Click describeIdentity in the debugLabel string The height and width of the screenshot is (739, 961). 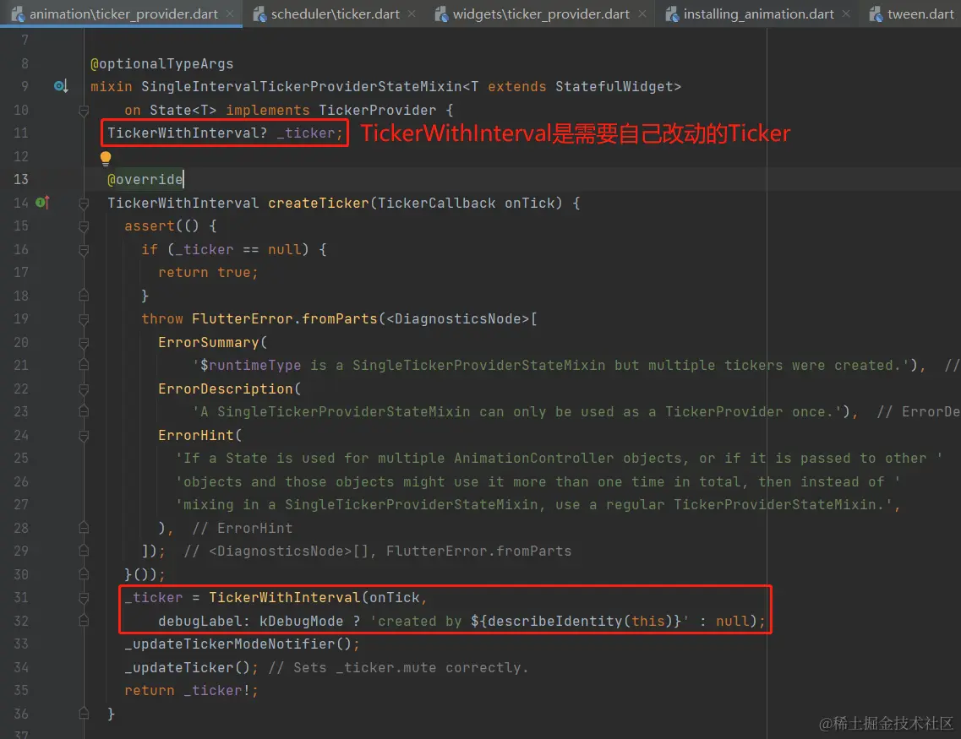coord(554,621)
